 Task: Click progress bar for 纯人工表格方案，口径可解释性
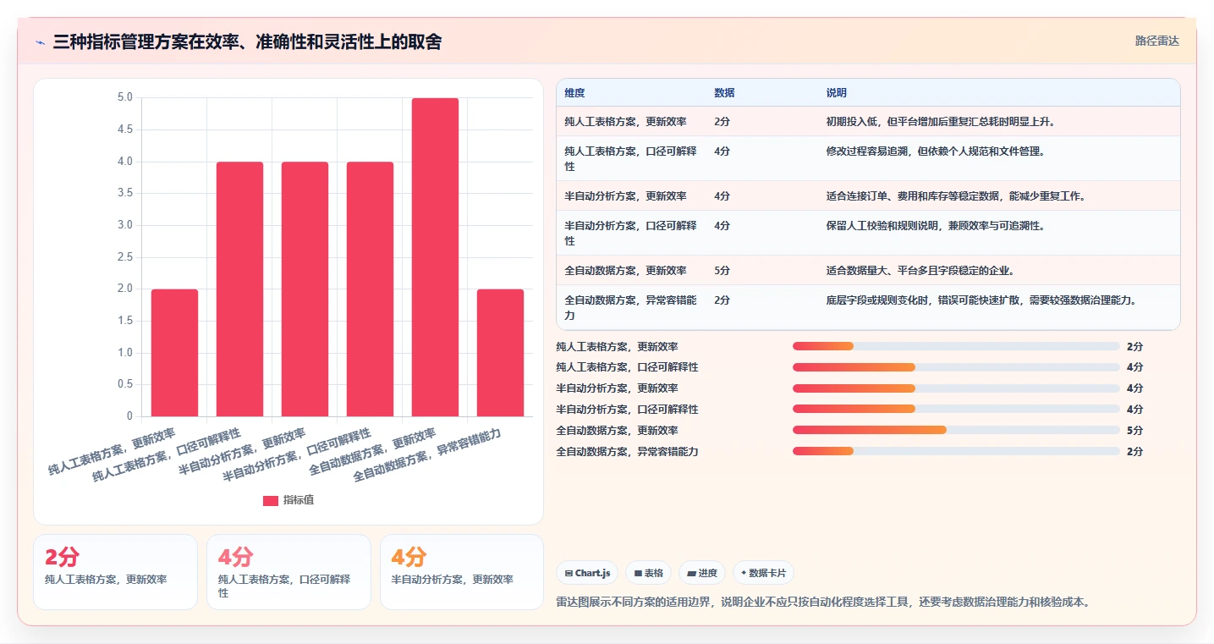click(x=956, y=367)
